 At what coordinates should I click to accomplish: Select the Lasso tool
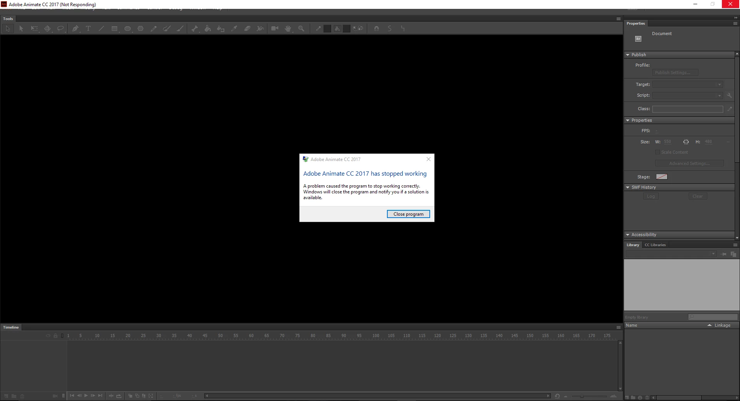61,29
